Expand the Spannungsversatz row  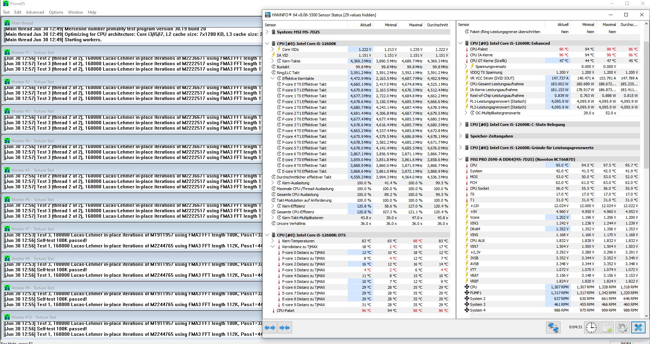click(x=466, y=67)
